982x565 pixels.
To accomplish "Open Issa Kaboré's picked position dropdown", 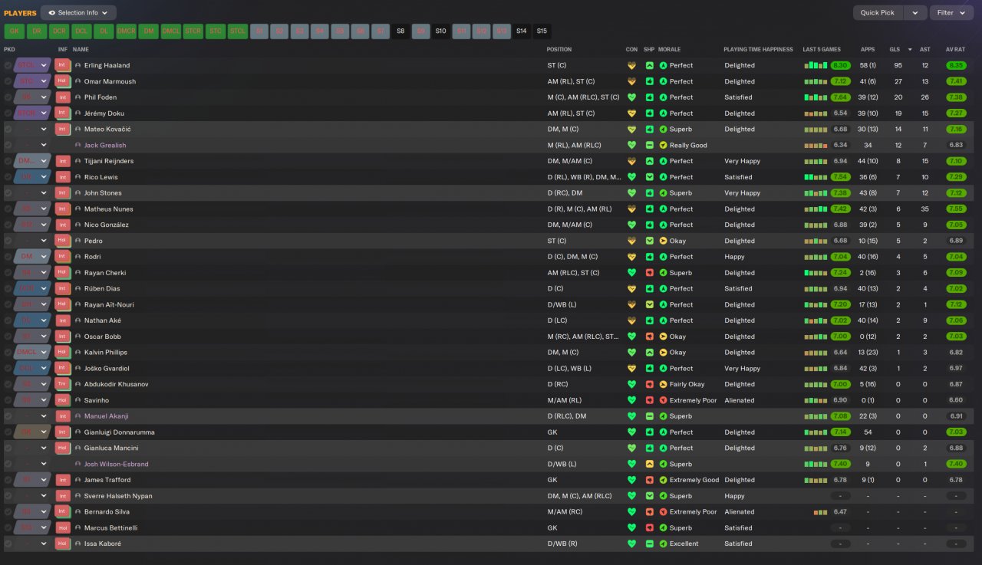I will tap(32, 544).
